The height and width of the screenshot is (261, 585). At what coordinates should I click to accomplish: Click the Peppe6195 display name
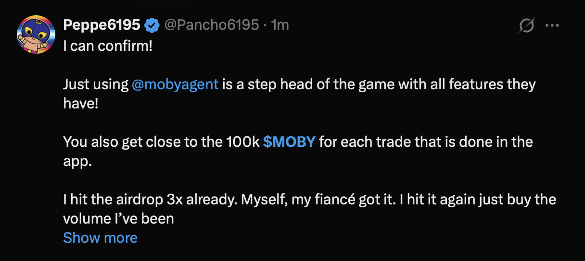click(x=102, y=25)
